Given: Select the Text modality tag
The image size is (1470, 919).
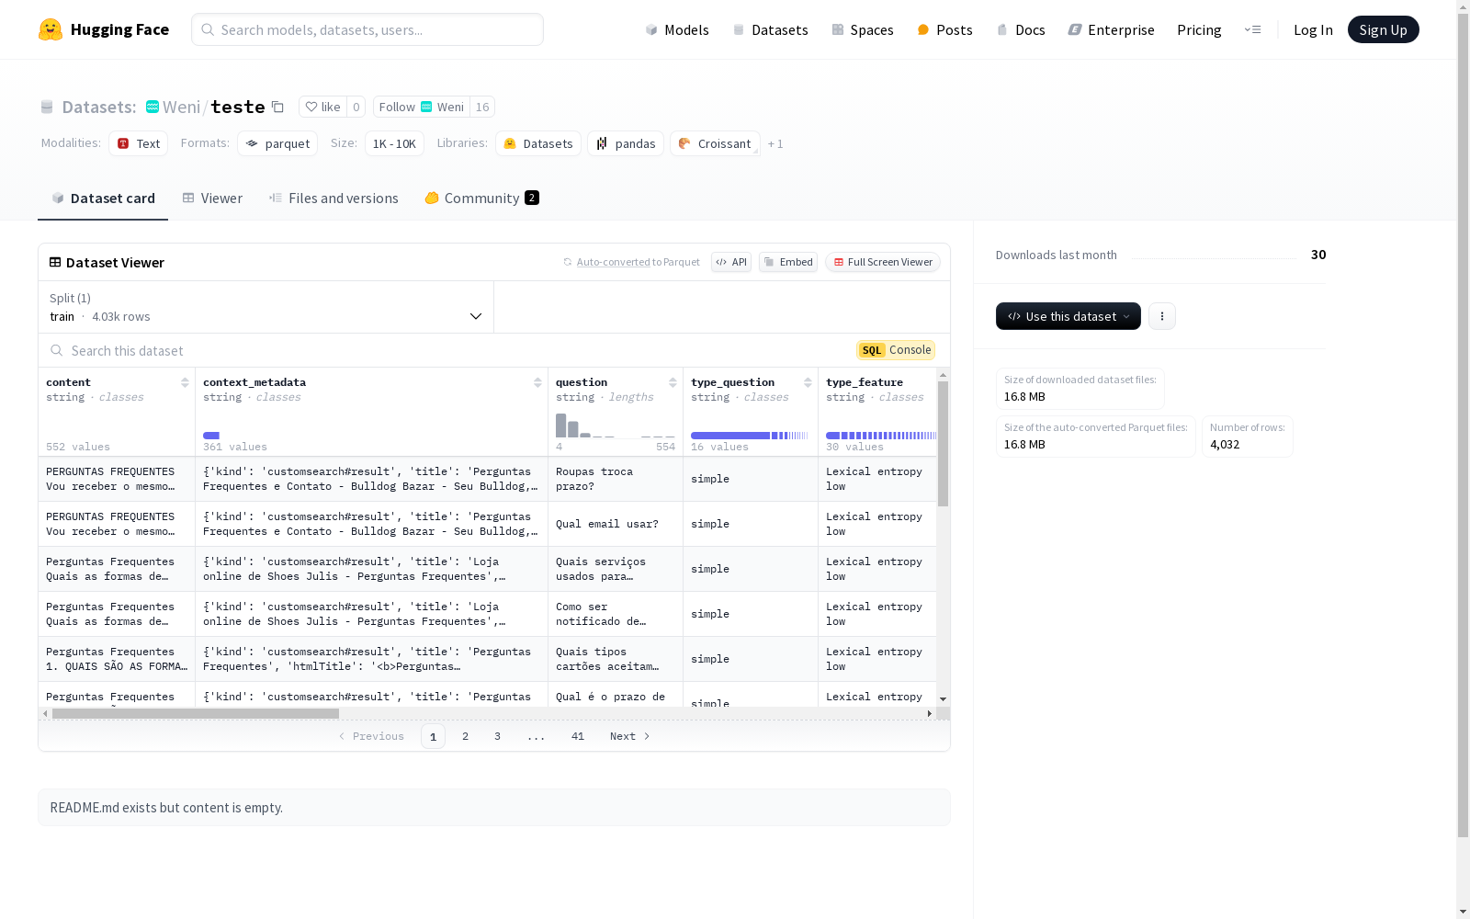Looking at the screenshot, I should [x=139, y=143].
